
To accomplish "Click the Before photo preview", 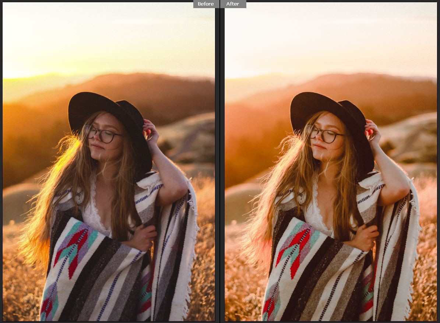I will (109, 161).
